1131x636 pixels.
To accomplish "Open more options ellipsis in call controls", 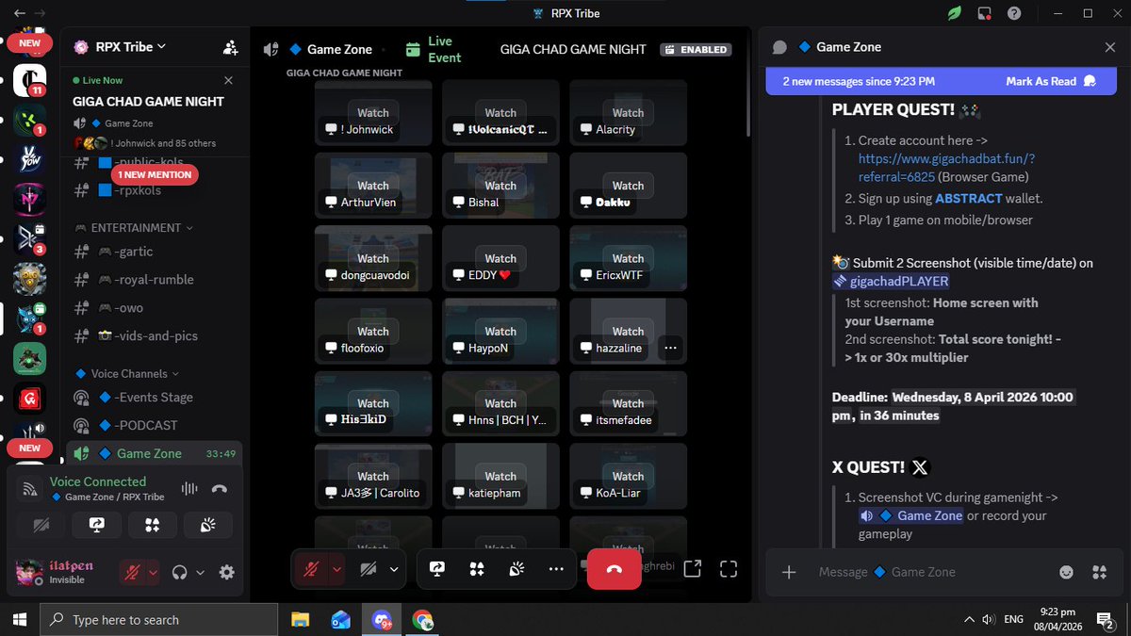I will (x=556, y=569).
